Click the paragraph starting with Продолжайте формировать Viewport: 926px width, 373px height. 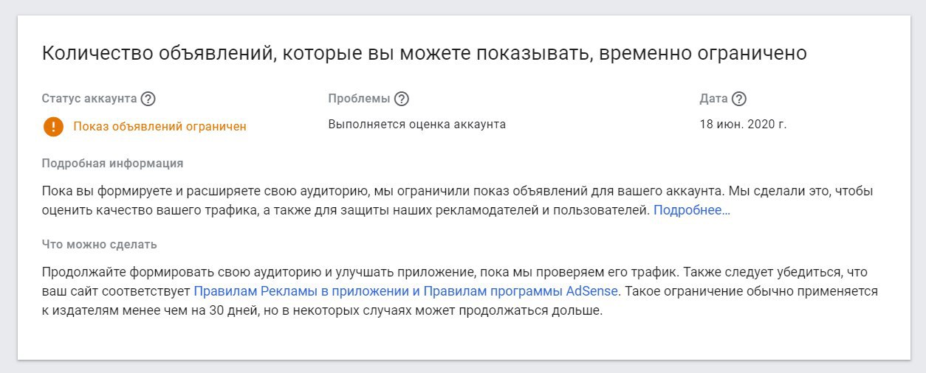pyautogui.click(x=369, y=272)
